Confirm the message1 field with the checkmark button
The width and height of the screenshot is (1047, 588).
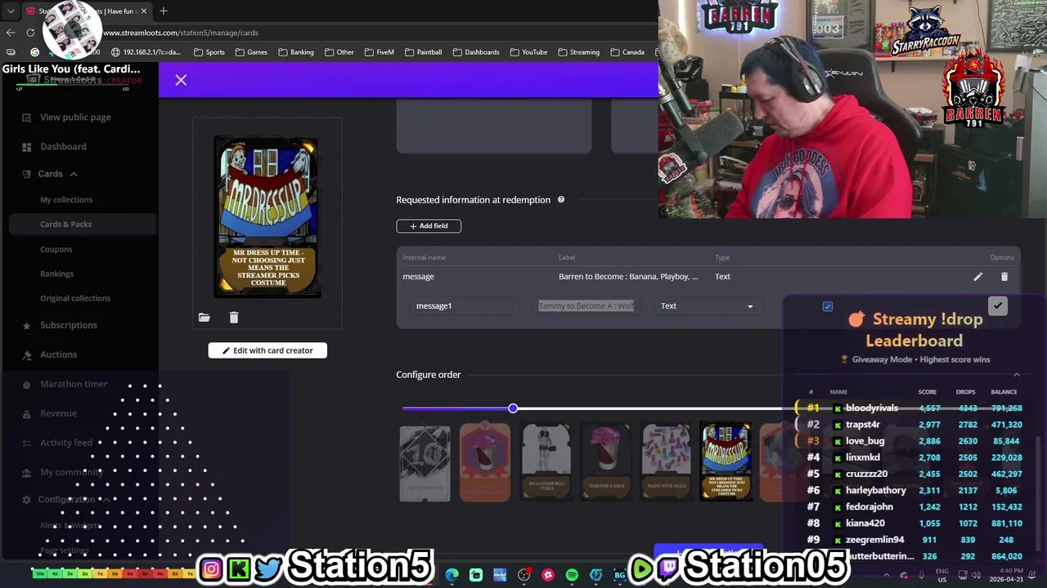pyautogui.click(x=997, y=305)
